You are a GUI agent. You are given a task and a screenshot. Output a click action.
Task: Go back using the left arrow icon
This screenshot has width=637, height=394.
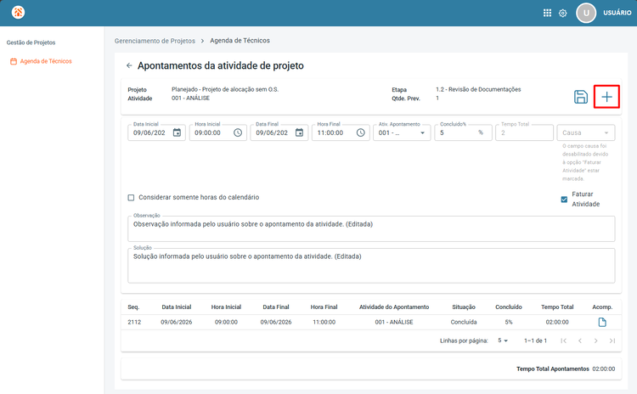point(129,65)
